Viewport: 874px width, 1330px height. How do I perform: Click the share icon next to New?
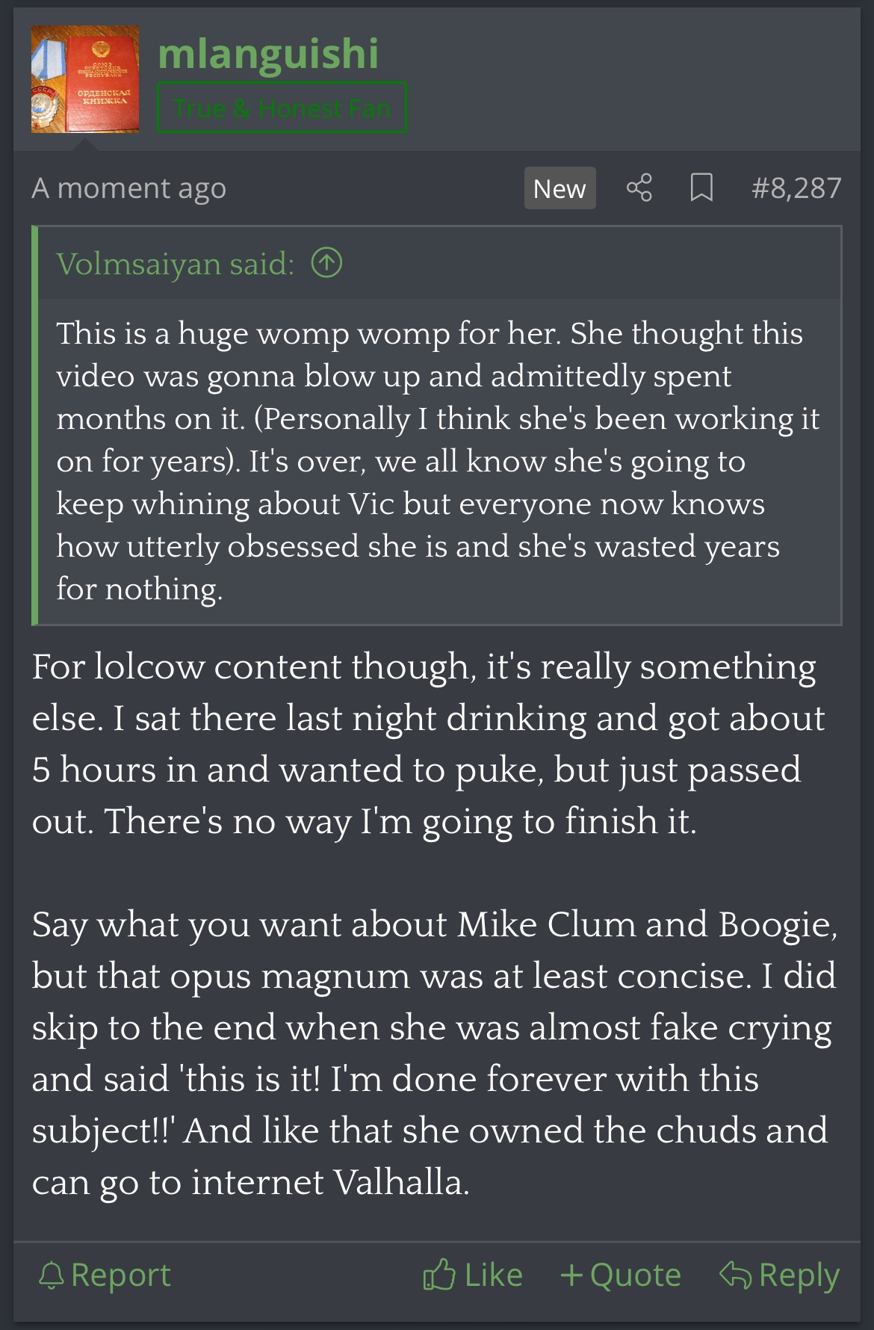coord(639,188)
